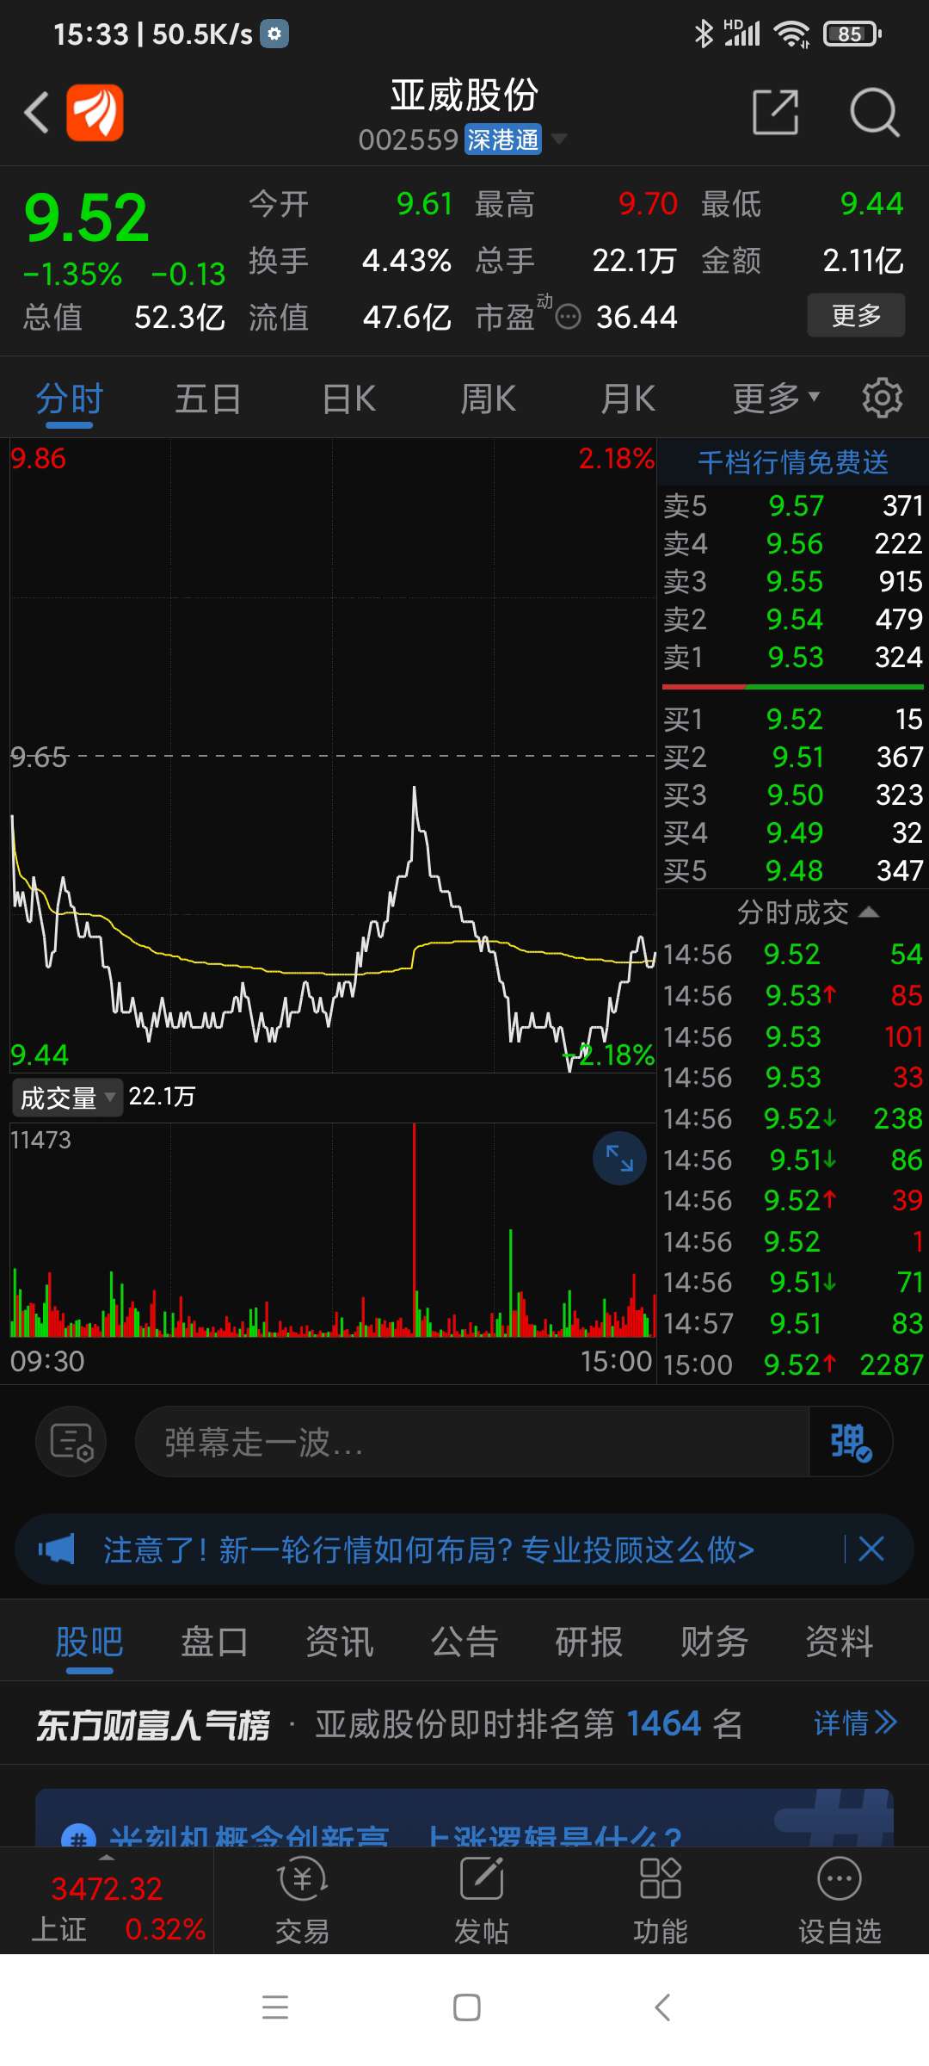Select the 卖3 9.55 order row

tap(792, 581)
